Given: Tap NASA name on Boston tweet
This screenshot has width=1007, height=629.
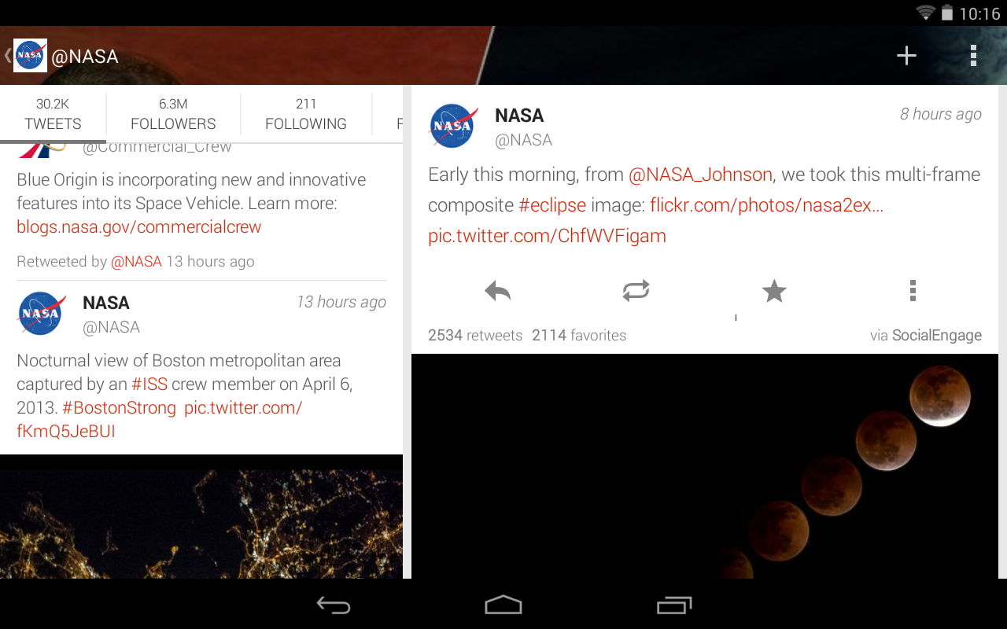Looking at the screenshot, I should 106,303.
